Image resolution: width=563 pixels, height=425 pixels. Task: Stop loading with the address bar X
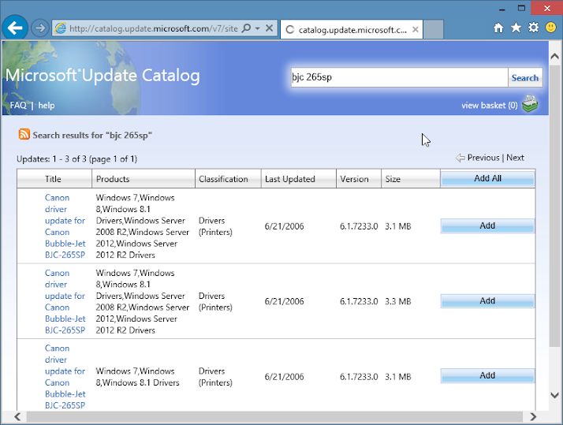269,28
